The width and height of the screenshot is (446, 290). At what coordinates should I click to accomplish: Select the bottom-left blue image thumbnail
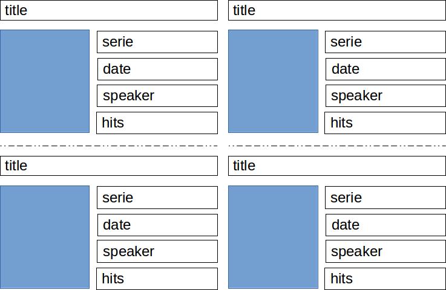[x=45, y=237]
